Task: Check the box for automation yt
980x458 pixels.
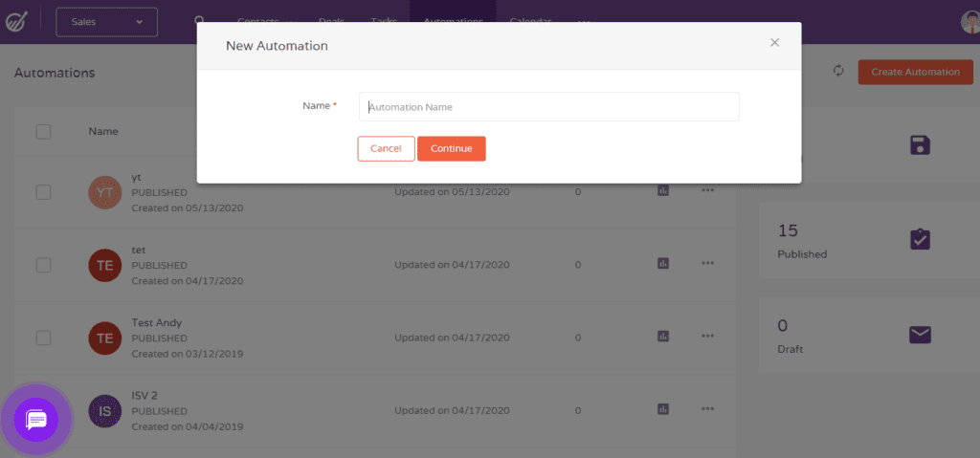Action: point(43,192)
